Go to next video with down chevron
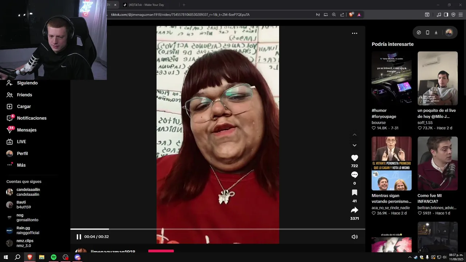Image resolution: width=466 pixels, height=262 pixels. click(x=354, y=145)
